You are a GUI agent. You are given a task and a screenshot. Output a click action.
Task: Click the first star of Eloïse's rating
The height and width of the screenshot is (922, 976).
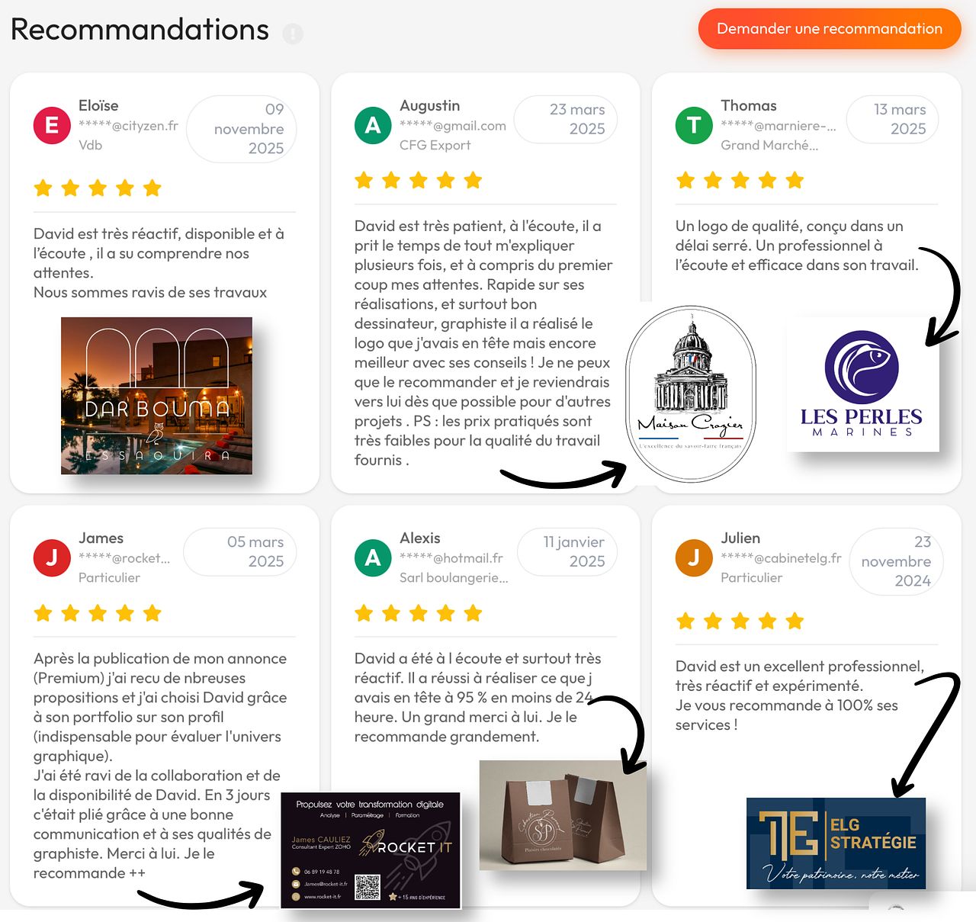point(43,188)
